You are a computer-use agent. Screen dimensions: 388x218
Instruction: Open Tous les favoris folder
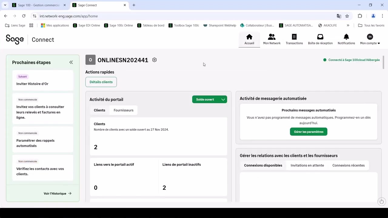click(371, 25)
